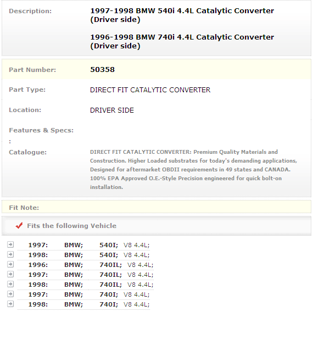
Task: Click the Location label
Action: [25, 110]
